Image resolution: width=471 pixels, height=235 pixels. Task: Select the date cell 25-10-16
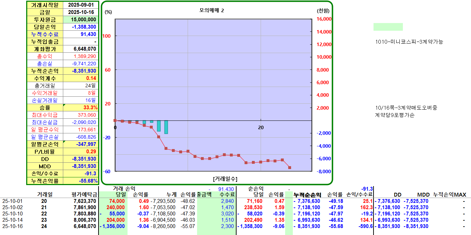(x=12, y=226)
